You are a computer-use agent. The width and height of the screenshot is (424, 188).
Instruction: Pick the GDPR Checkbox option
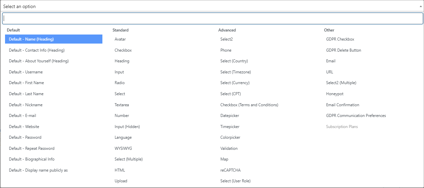(x=371, y=39)
